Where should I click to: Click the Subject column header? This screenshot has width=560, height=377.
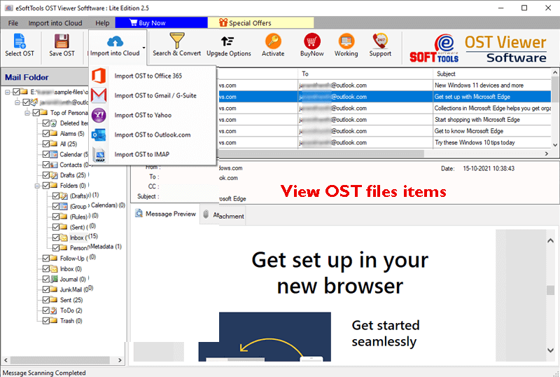[492, 74]
